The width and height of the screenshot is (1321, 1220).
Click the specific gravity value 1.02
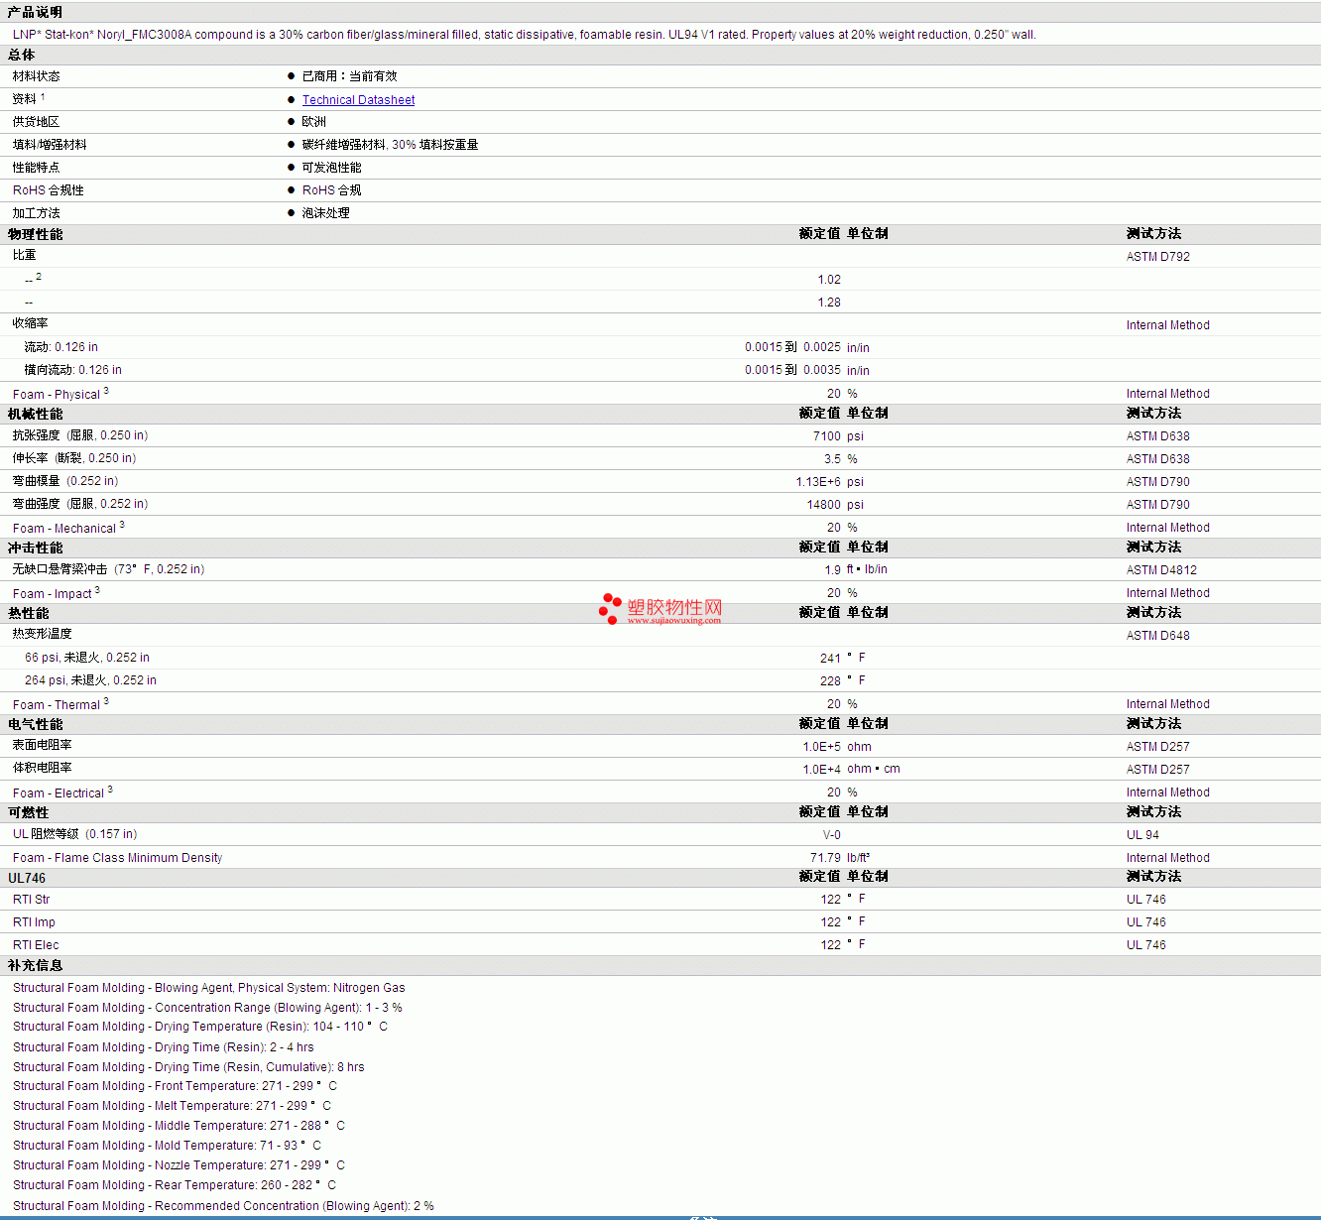pyautogui.click(x=829, y=280)
